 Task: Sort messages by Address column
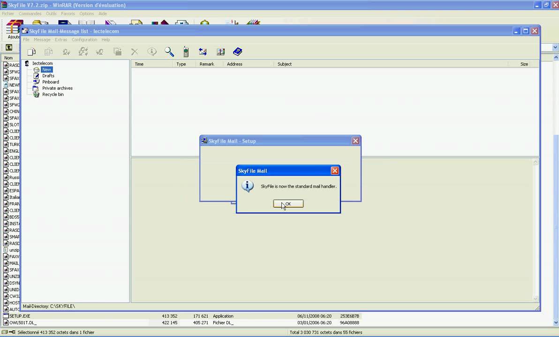coord(249,64)
